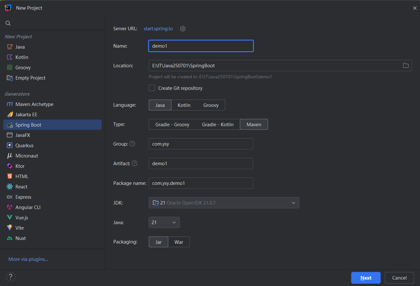This screenshot has height=286, width=420.
Task: Choose the Jakarta EE generator icon
Action: (x=10, y=114)
